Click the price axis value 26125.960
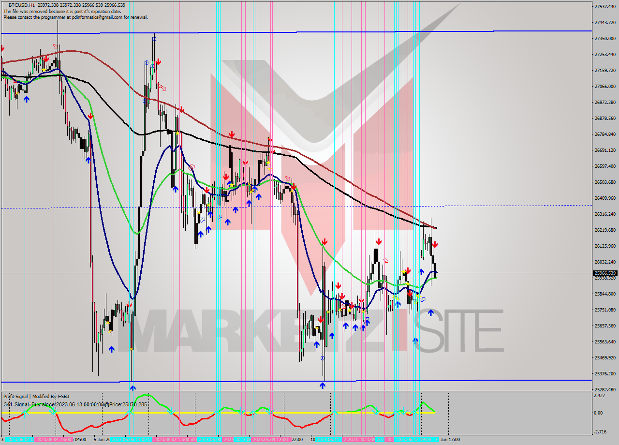The height and width of the screenshot is (445, 619). [x=605, y=246]
